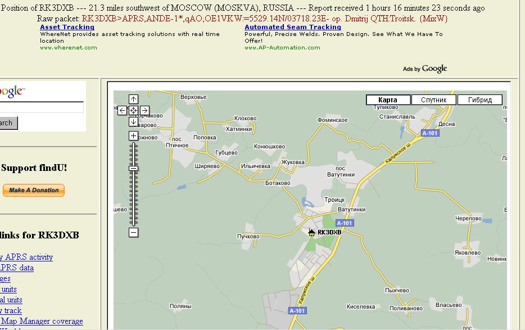Click the Власьево label on the map
This screenshot has width=525, height=330.
[449, 305]
